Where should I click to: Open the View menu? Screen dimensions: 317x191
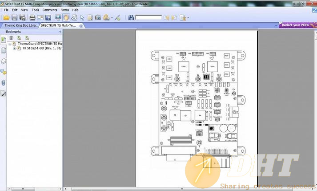tap(24, 10)
